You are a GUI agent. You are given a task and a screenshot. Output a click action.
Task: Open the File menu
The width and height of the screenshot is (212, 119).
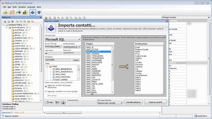pyautogui.click(x=5, y=7)
